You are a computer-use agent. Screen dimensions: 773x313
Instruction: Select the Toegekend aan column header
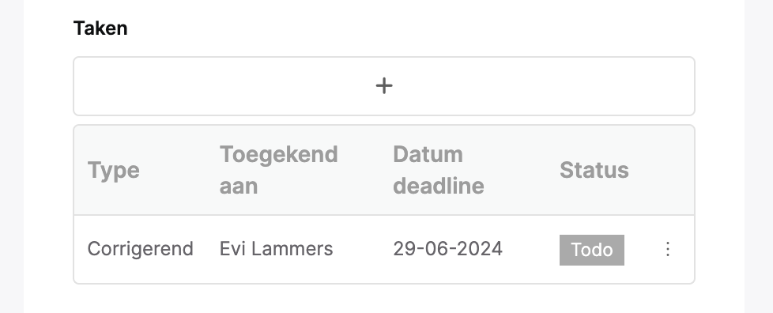(278, 170)
